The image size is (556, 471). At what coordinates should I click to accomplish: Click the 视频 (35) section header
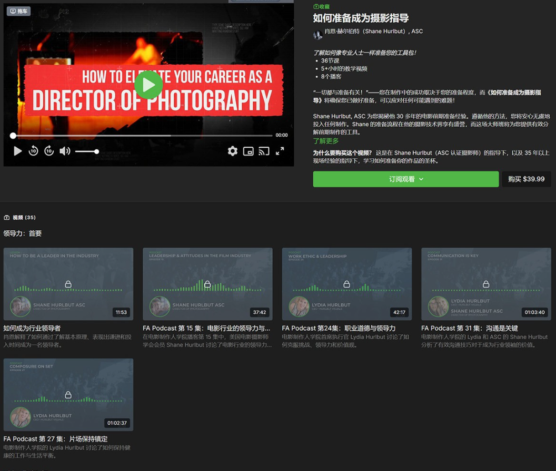pyautogui.click(x=20, y=218)
